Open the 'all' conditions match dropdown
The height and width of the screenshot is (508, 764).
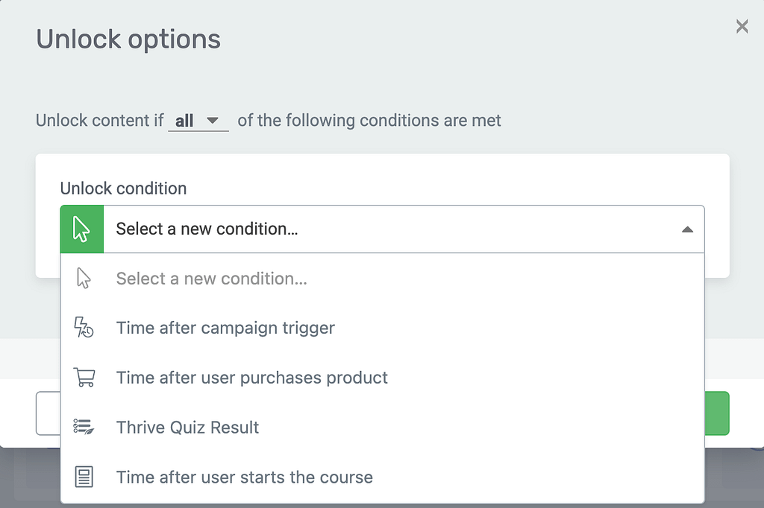(x=198, y=121)
